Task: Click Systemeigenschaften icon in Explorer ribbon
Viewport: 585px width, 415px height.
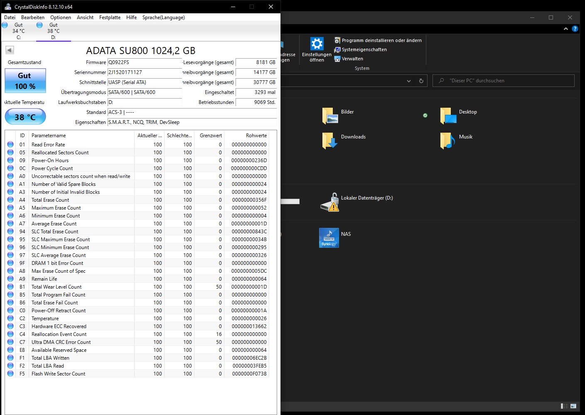Action: pos(337,49)
